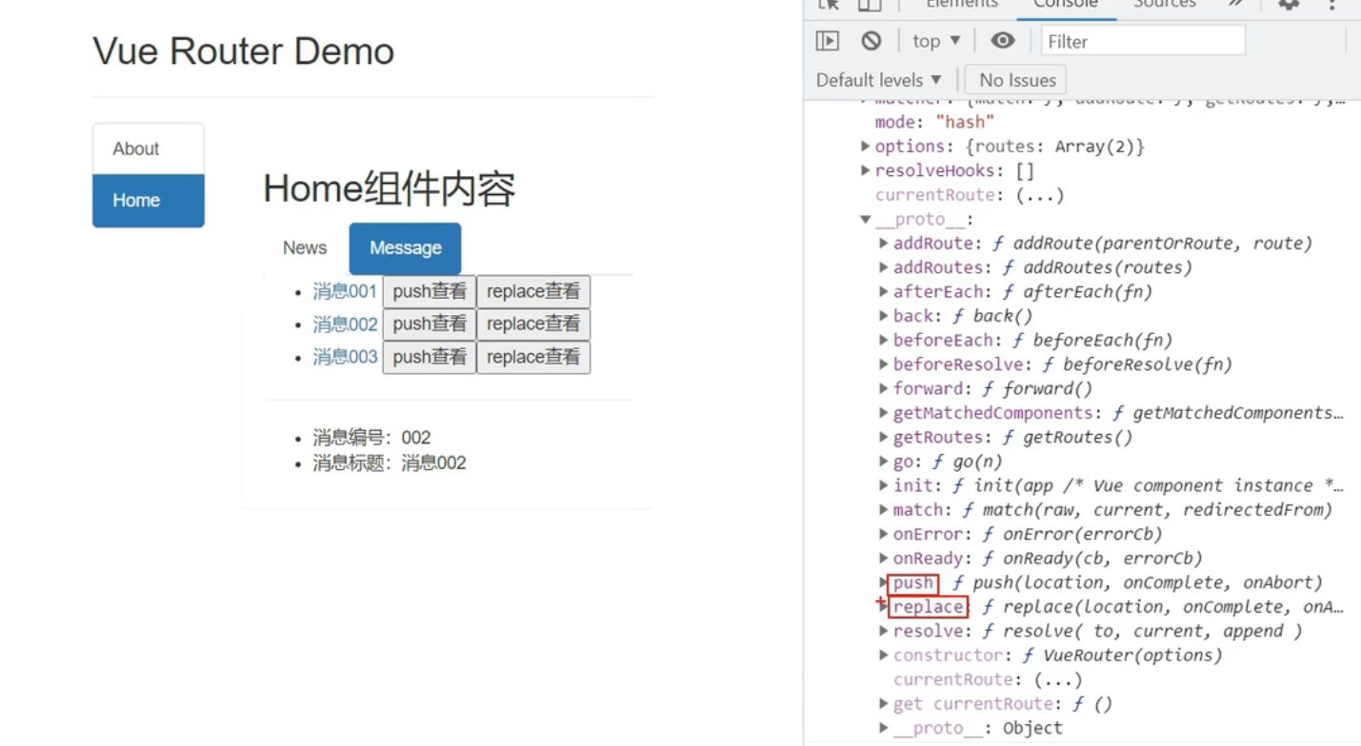This screenshot has width=1361, height=746.
Task: Open the No Issues counter
Action: [x=1014, y=79]
